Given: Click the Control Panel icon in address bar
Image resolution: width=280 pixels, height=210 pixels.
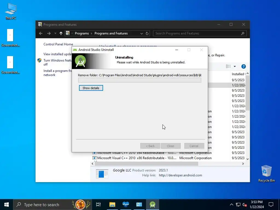Looking at the screenshot, I should 68,33.
